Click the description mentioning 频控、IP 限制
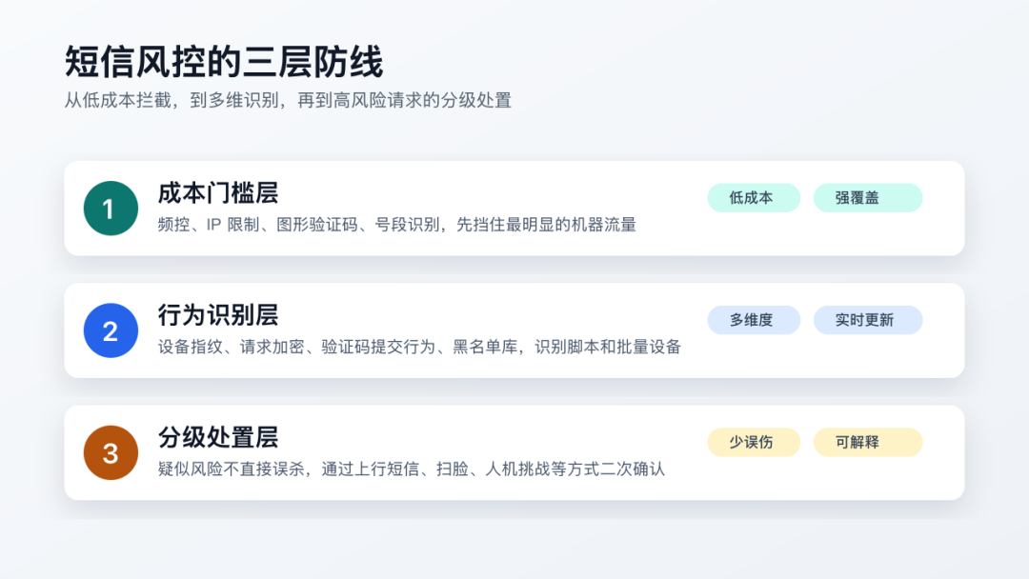Screen dimensions: 1029x579 tap(396, 225)
